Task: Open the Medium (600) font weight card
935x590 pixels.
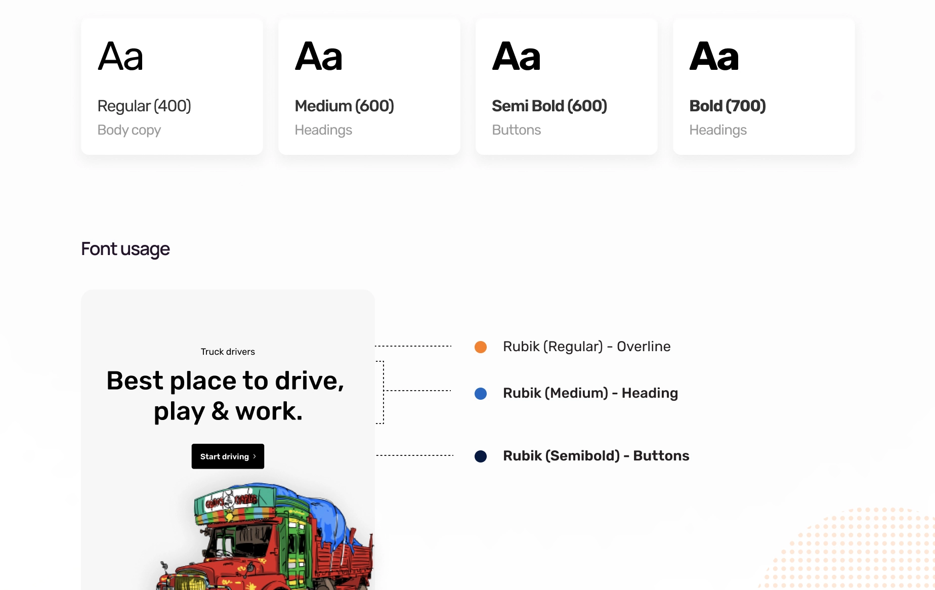Action: [x=369, y=87]
